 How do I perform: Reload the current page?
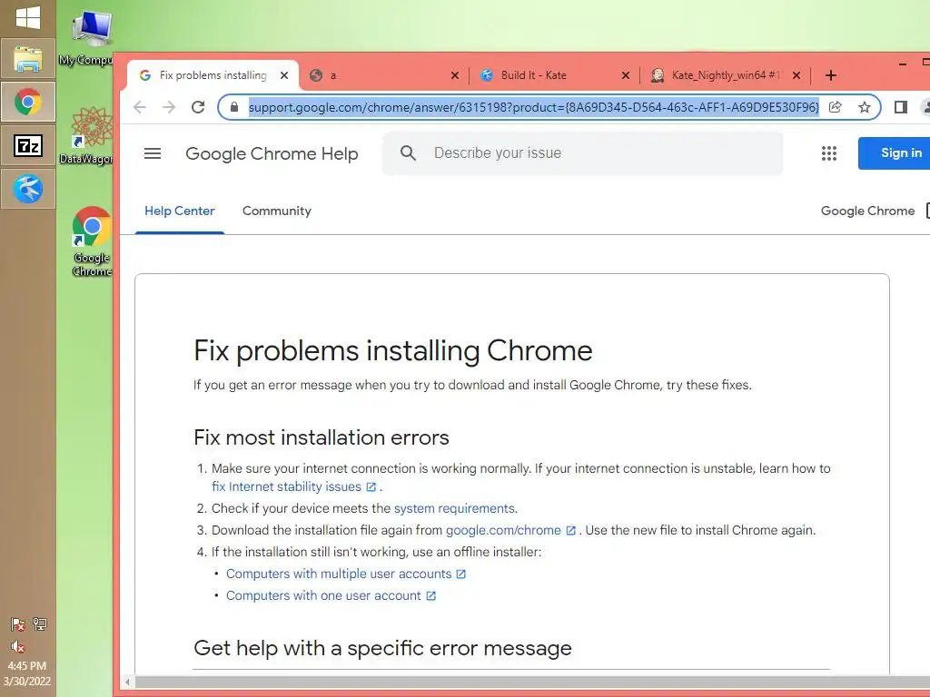coord(198,107)
